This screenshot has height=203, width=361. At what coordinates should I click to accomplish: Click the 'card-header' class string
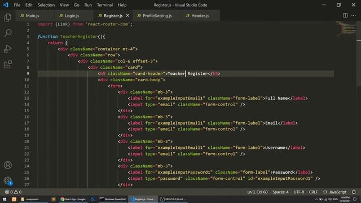149,74
